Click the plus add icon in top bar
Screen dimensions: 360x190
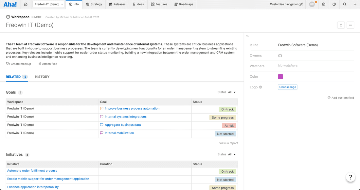pos(355,5)
